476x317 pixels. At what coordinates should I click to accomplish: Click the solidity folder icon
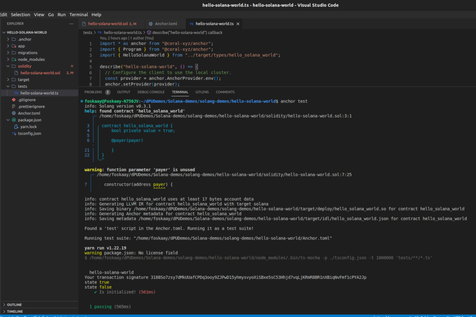tap(13, 66)
